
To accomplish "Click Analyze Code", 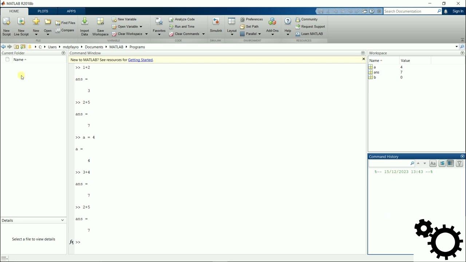I will pos(182,19).
